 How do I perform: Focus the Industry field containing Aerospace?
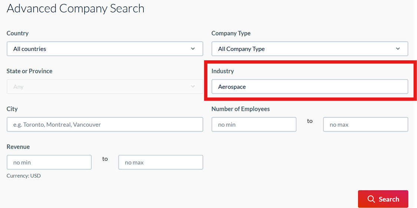point(310,87)
